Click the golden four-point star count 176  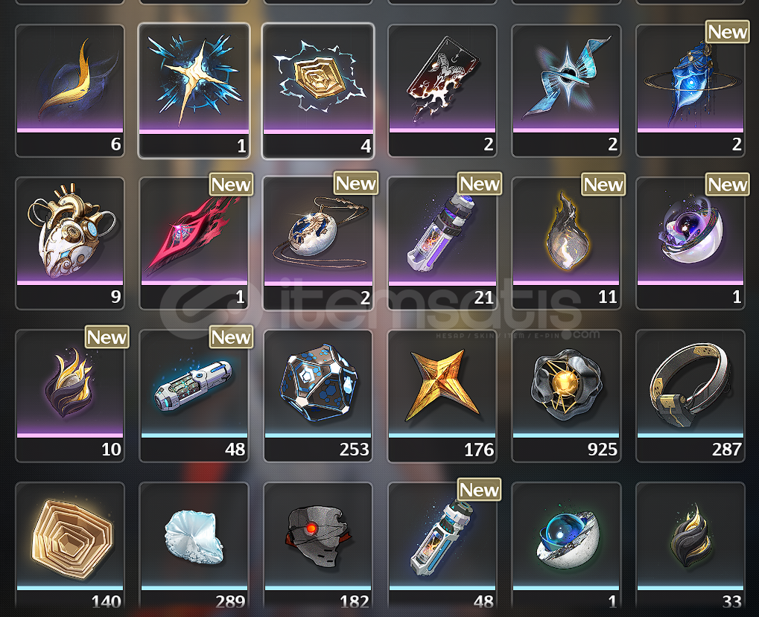(442, 396)
